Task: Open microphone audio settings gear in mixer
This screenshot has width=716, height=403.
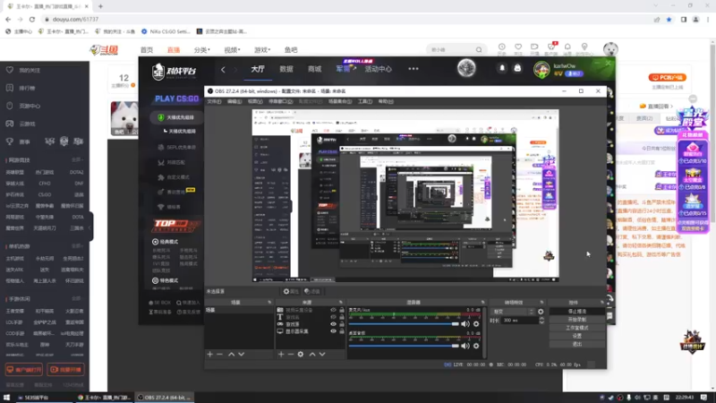Action: [476, 324]
